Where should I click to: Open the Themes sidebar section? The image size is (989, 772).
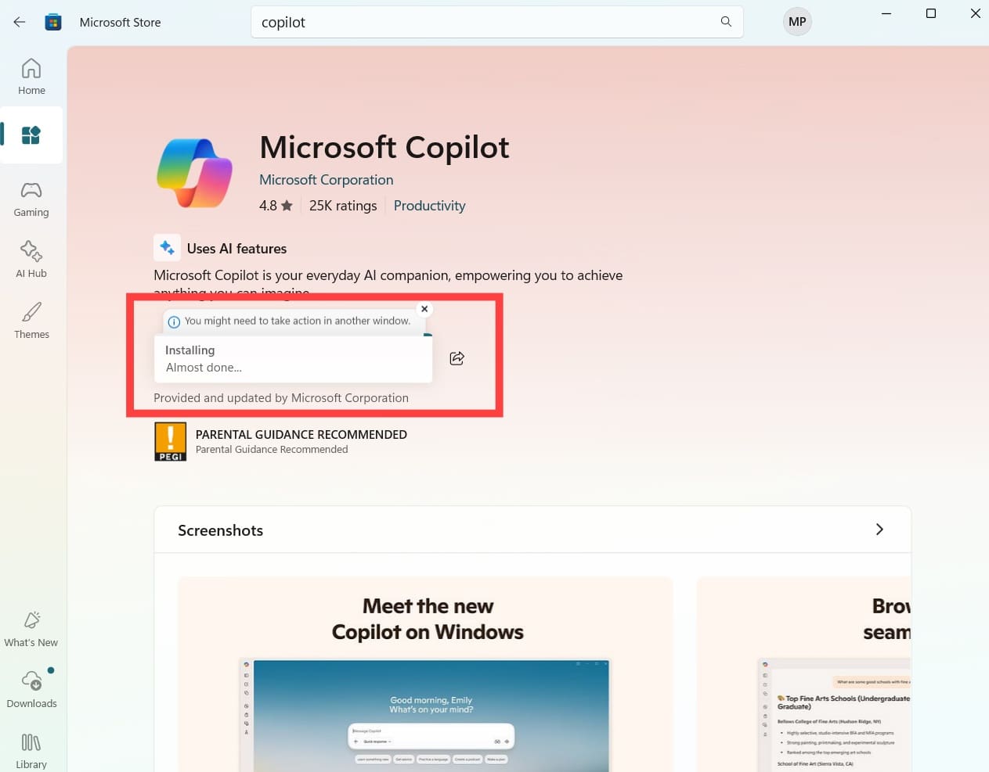click(31, 321)
